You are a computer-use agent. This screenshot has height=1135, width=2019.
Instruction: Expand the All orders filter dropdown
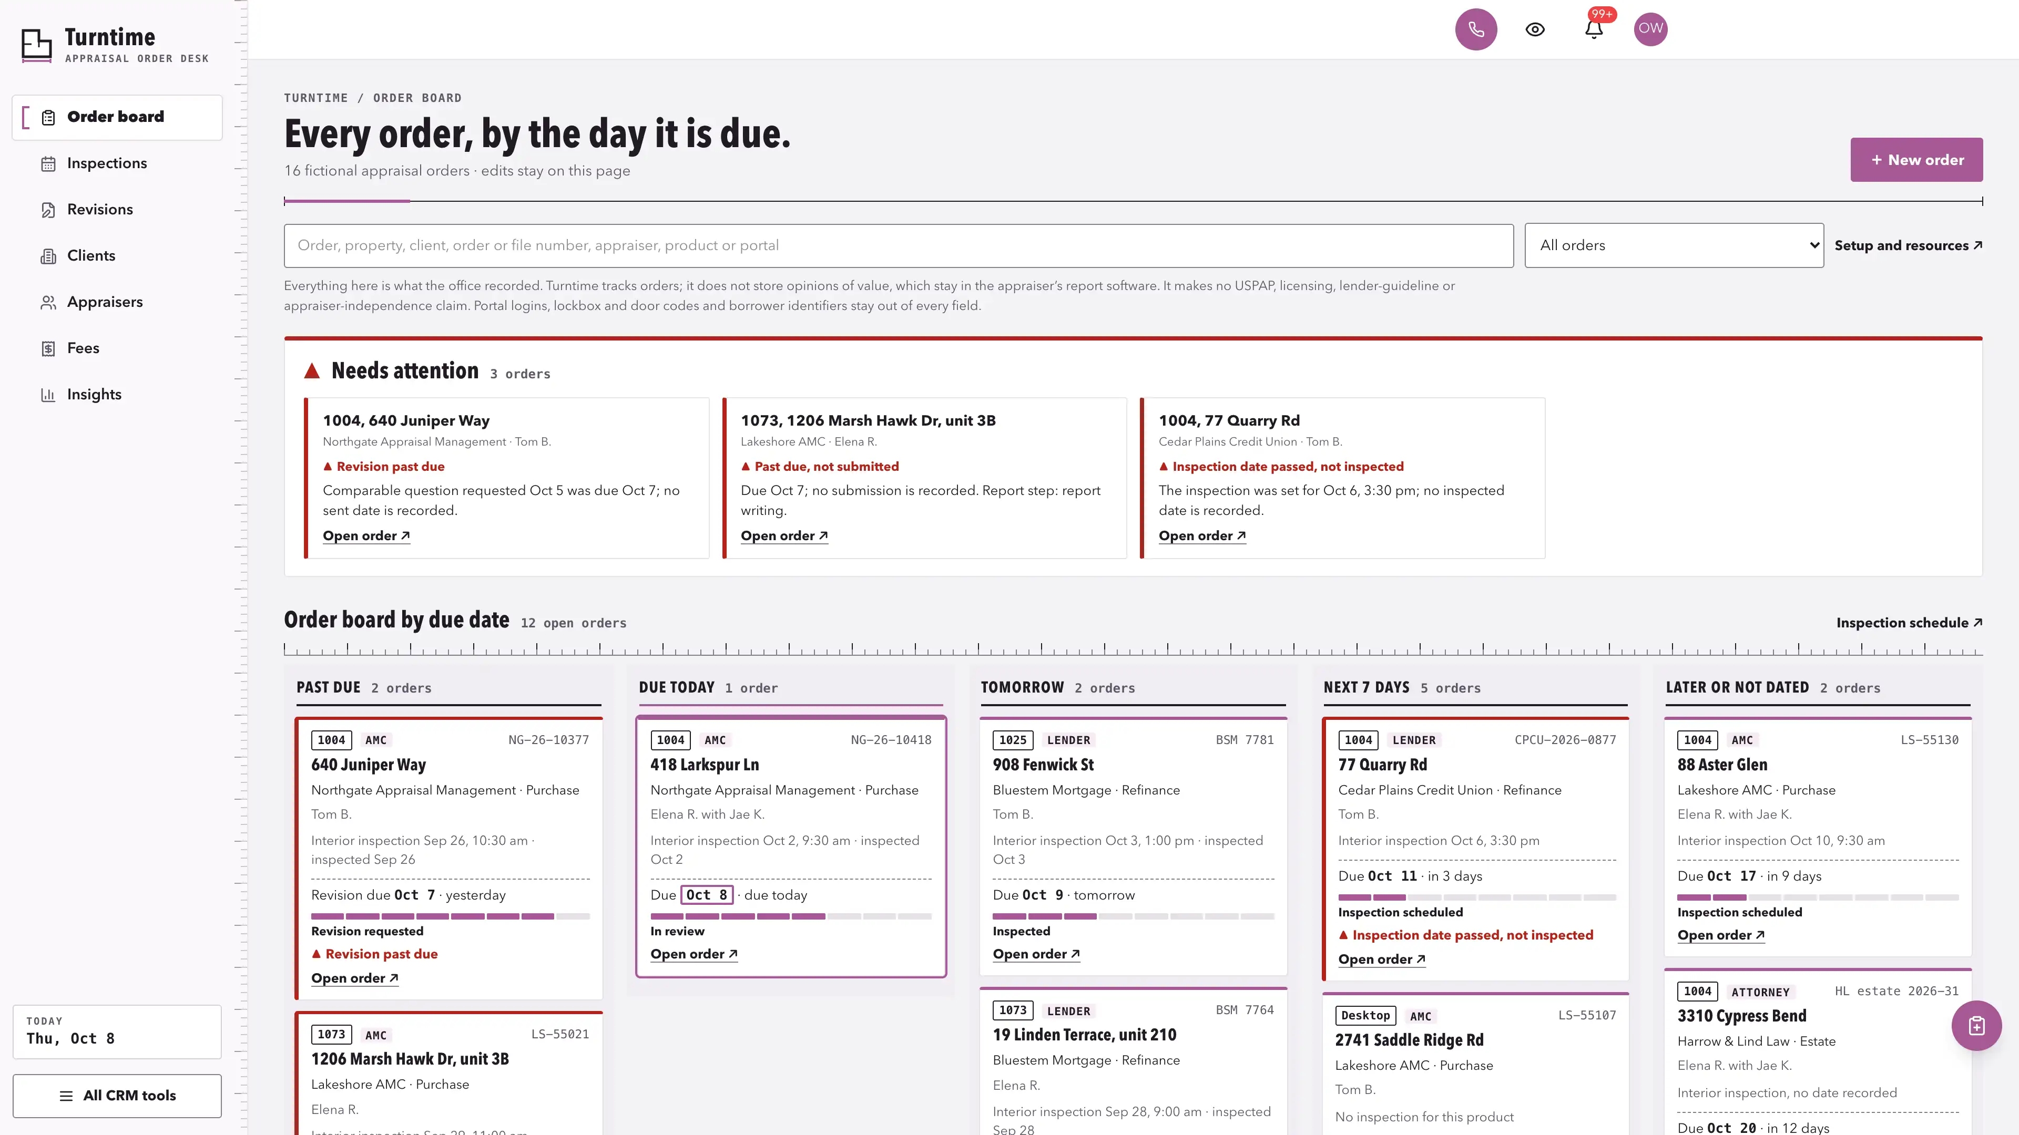click(1674, 245)
